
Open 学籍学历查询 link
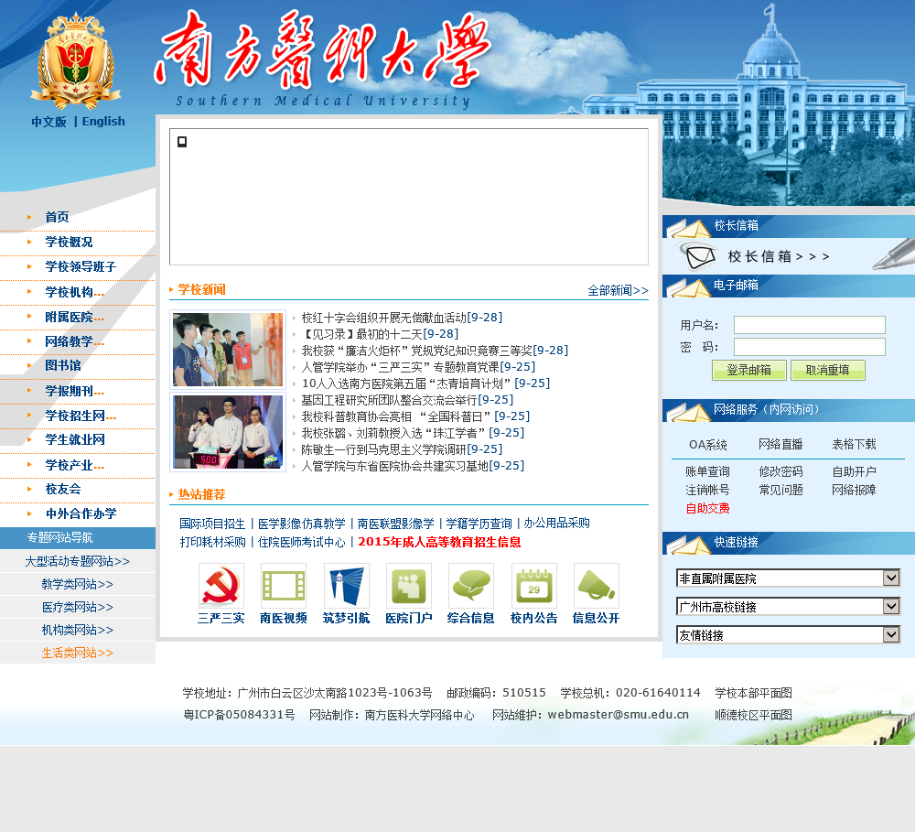coord(479,524)
